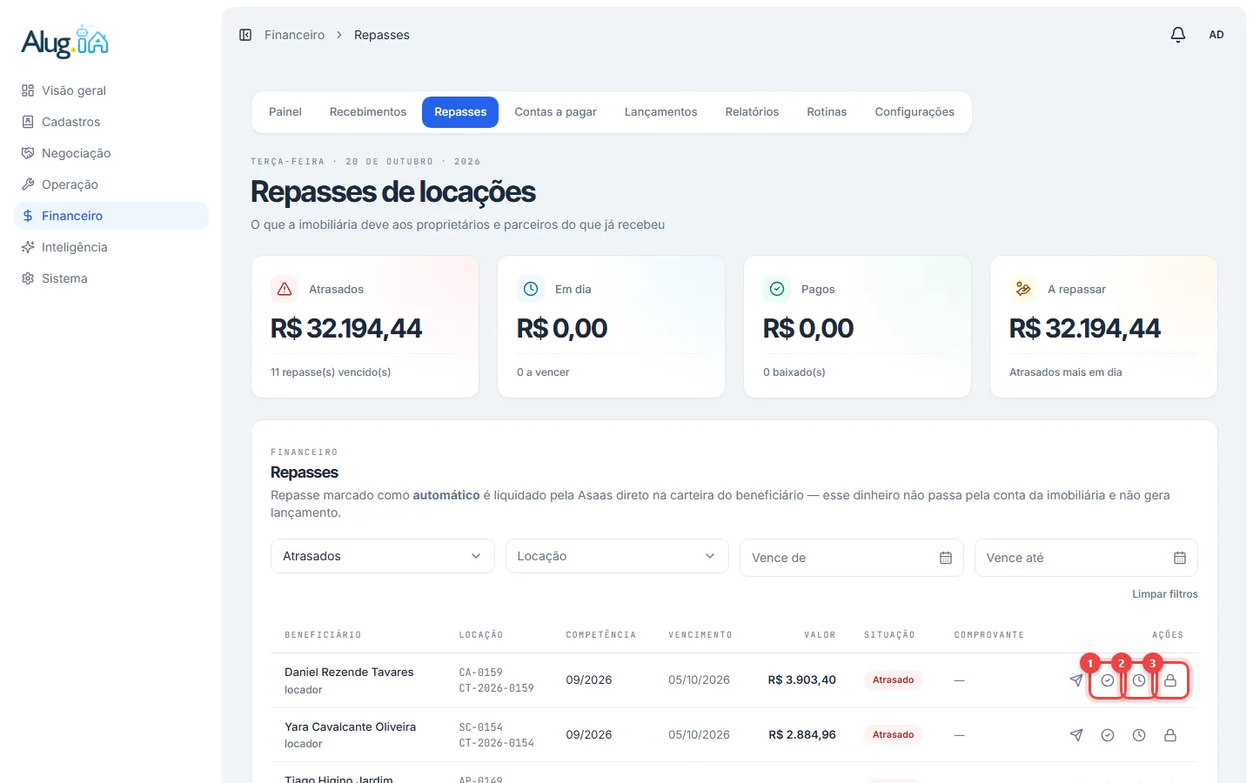Click the Inteligência sparkle icon
The height and width of the screenshot is (783, 1253).
(28, 247)
